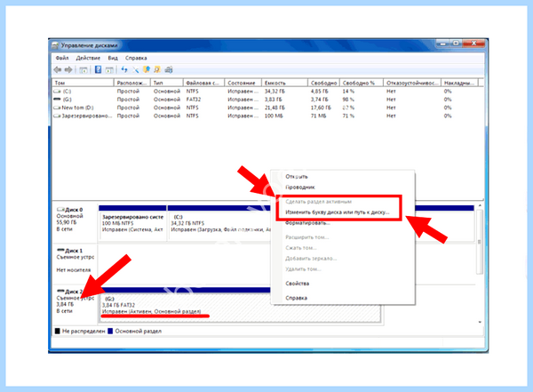This screenshot has height=392, width=533.
Task: Click the Диск 0 disk icon
Action: [x=60, y=209]
